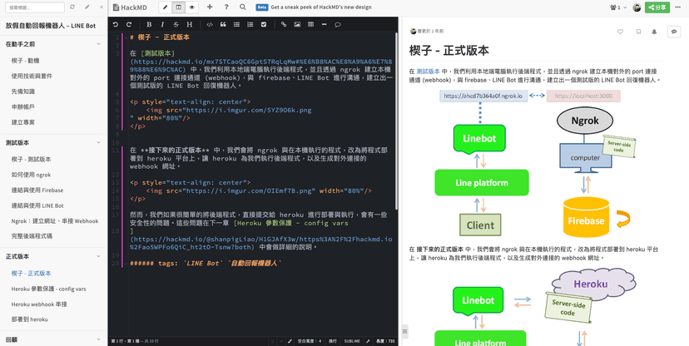This screenshot has width=689, height=346.
Task: Insert a table
Action: point(310,25)
